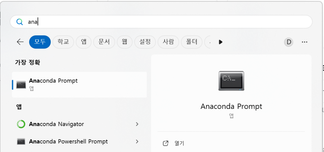Click the Anaconda Prompt icon in best match

[21, 85]
